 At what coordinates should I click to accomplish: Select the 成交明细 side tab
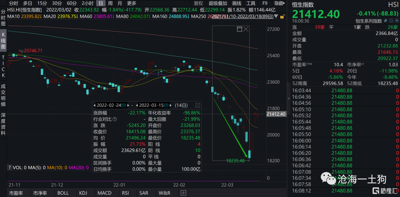(3, 95)
